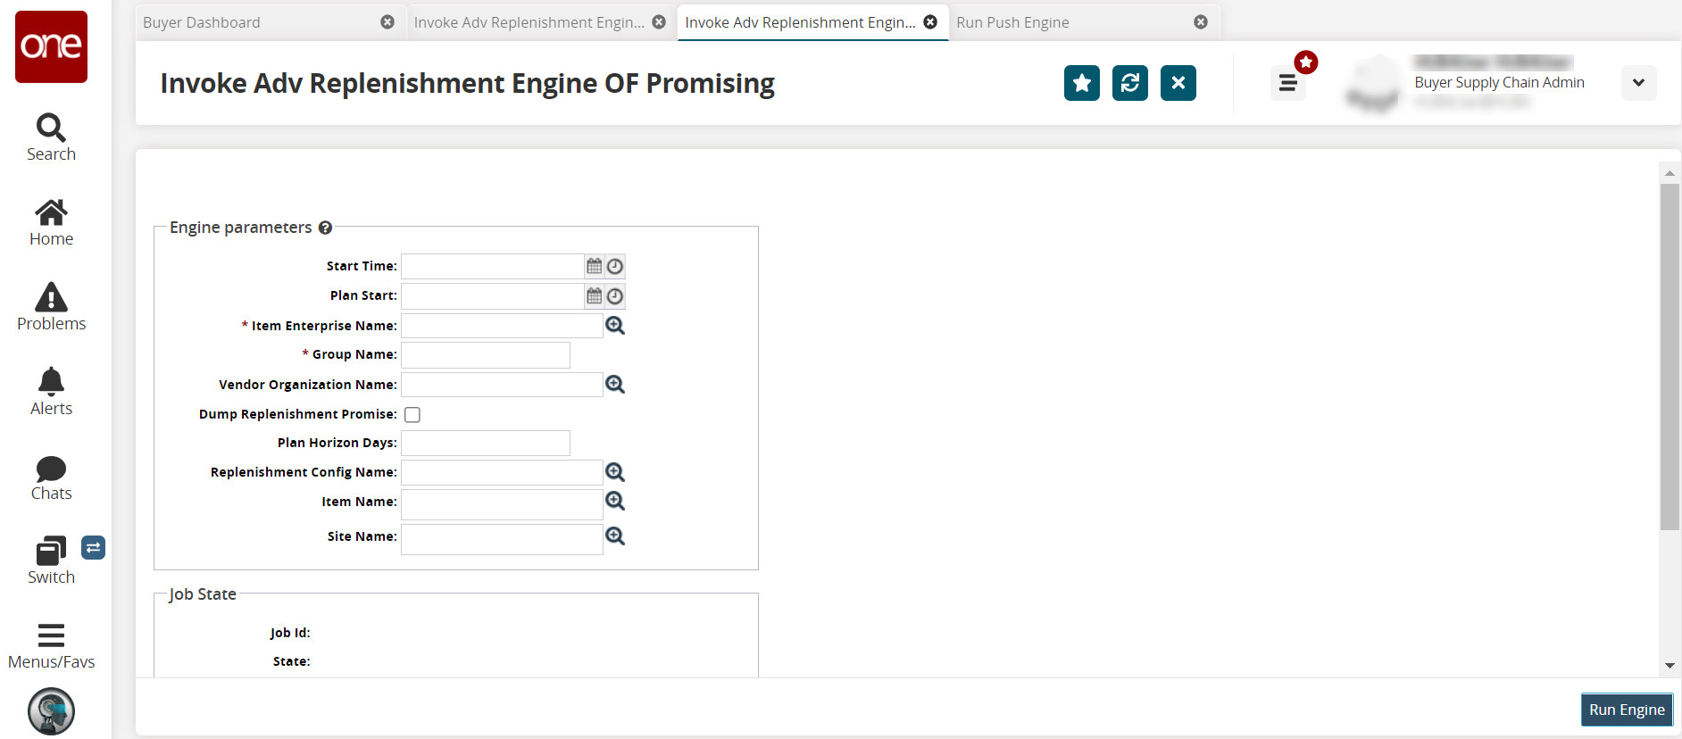Click the refresh icon in header
The width and height of the screenshot is (1682, 739).
click(x=1129, y=83)
